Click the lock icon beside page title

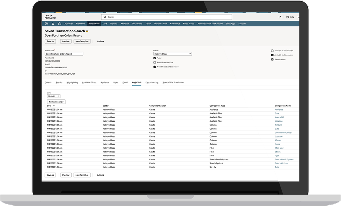pyautogui.click(x=87, y=31)
